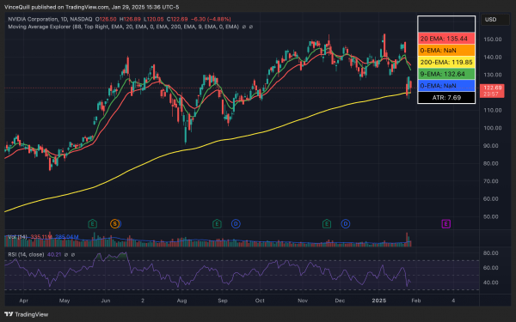Select the orange 0-EMA: NaN cell

tap(446, 51)
